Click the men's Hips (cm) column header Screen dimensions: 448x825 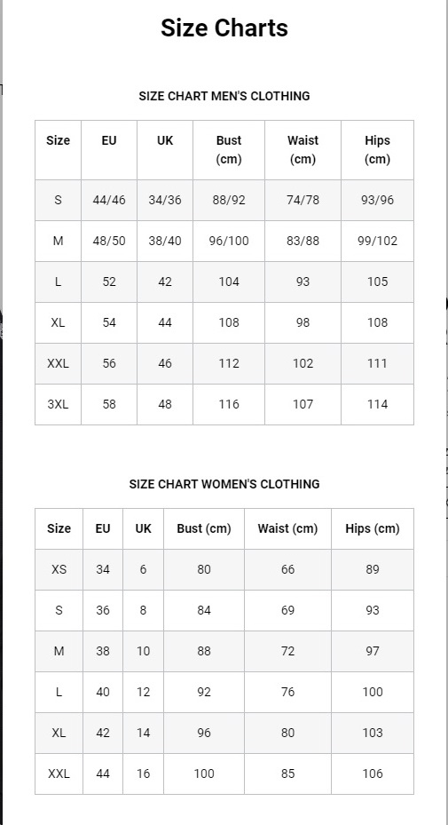pyautogui.click(x=378, y=150)
